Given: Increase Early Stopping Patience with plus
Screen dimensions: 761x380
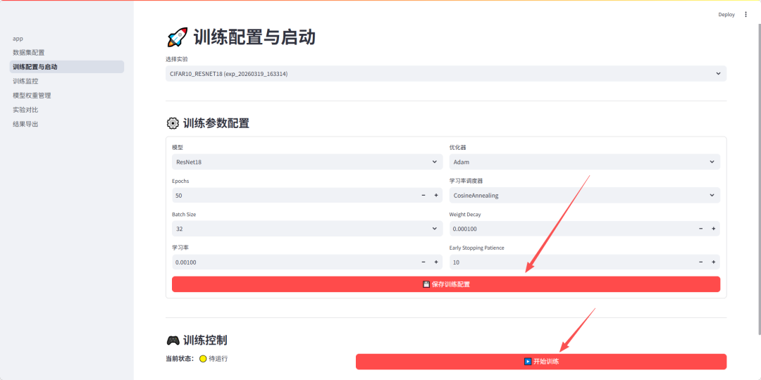Looking at the screenshot, I should coord(714,262).
